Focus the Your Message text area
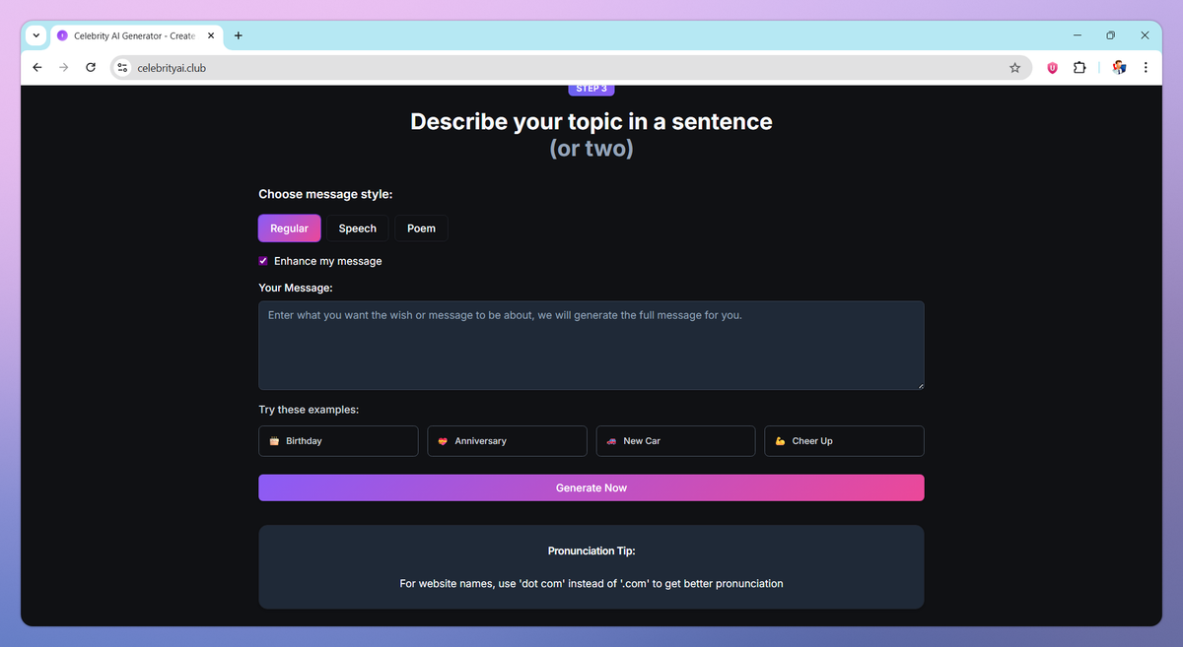 [x=591, y=346]
